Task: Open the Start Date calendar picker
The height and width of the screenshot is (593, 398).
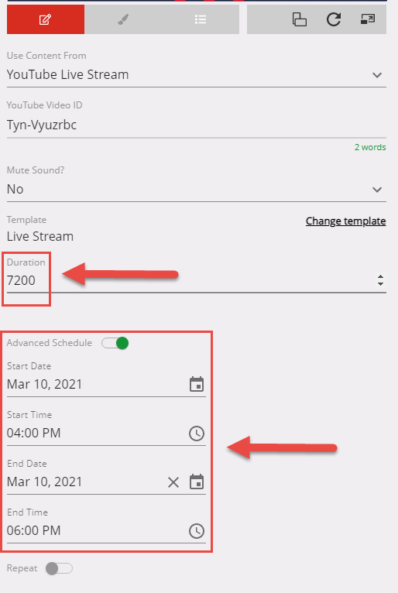Action: pos(197,384)
